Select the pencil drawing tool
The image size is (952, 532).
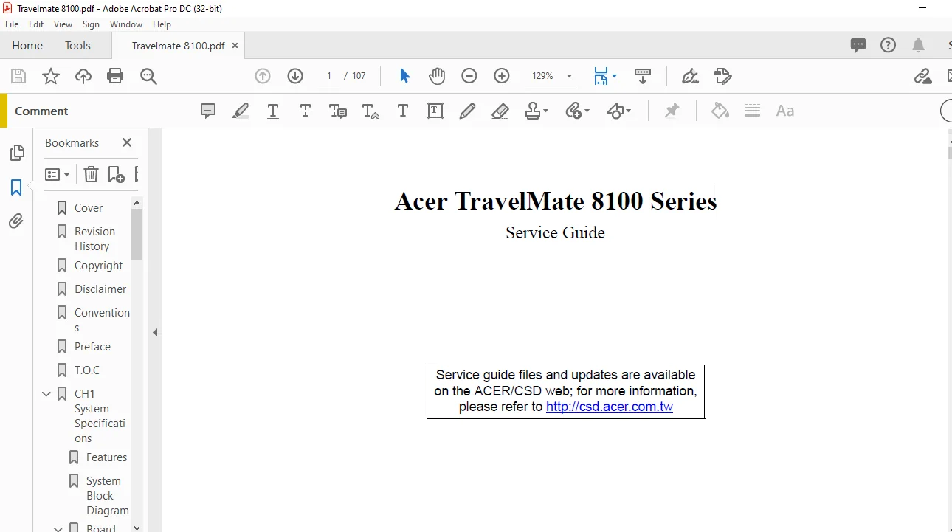point(467,111)
